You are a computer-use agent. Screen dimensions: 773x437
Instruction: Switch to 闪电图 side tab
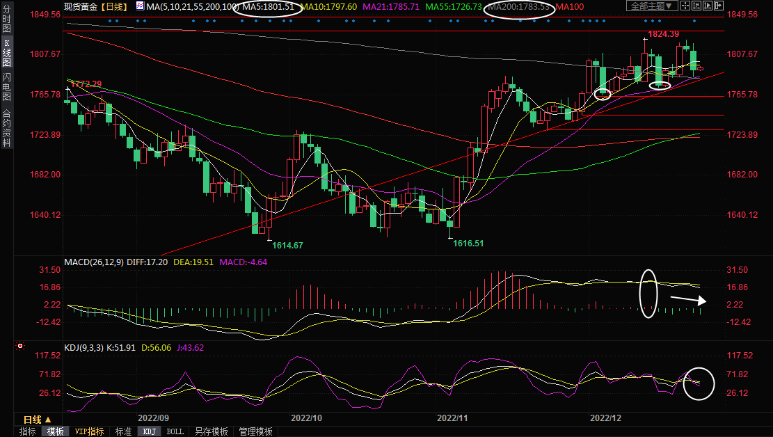coord(6,86)
